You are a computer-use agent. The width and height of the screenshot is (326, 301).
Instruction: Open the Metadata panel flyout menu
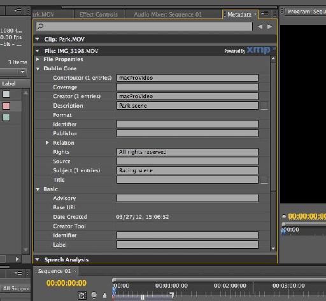click(x=265, y=14)
